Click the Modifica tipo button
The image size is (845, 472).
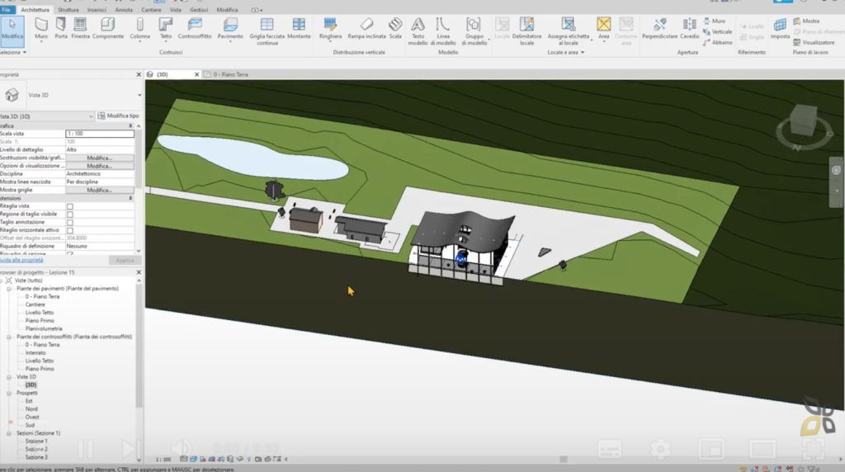pos(118,116)
